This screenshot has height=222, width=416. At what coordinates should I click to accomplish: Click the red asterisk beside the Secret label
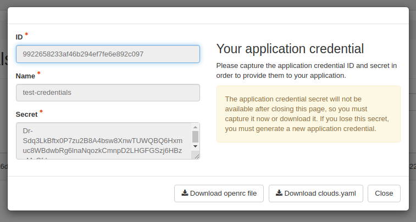41,112
